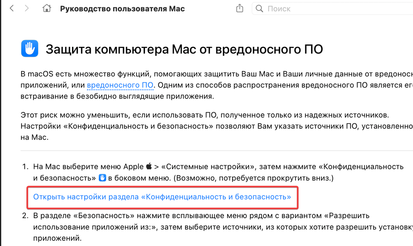The width and height of the screenshot is (413, 246).
Task: Click the magnifying glass search icon
Action: click(x=259, y=8)
